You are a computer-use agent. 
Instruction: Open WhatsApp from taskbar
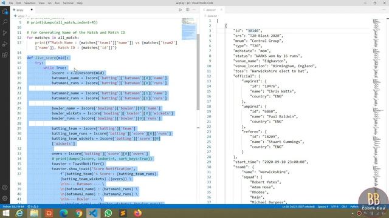(108, 213)
